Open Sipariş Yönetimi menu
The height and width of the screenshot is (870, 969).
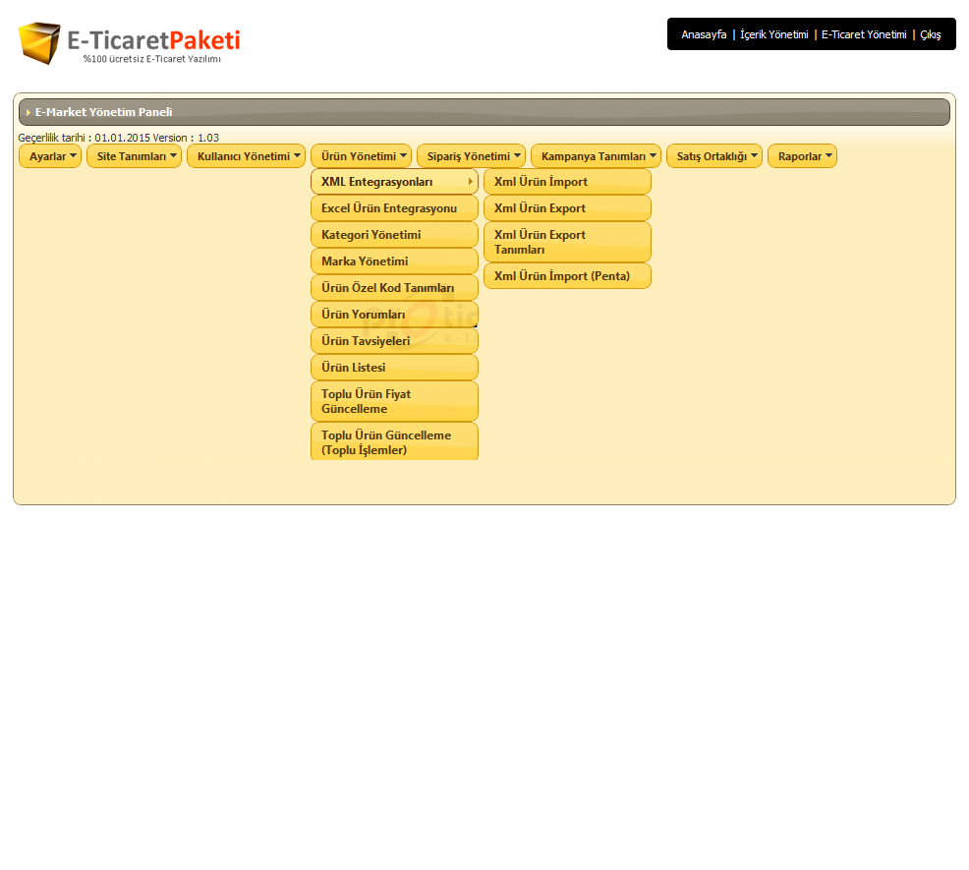point(471,156)
